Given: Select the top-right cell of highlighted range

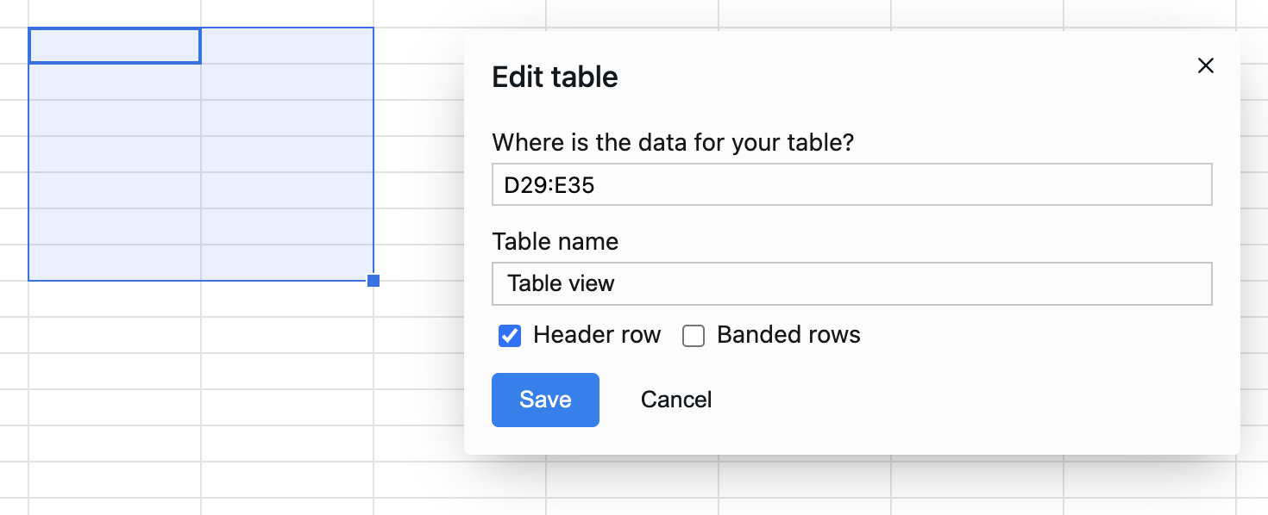Looking at the screenshot, I should pos(287,46).
